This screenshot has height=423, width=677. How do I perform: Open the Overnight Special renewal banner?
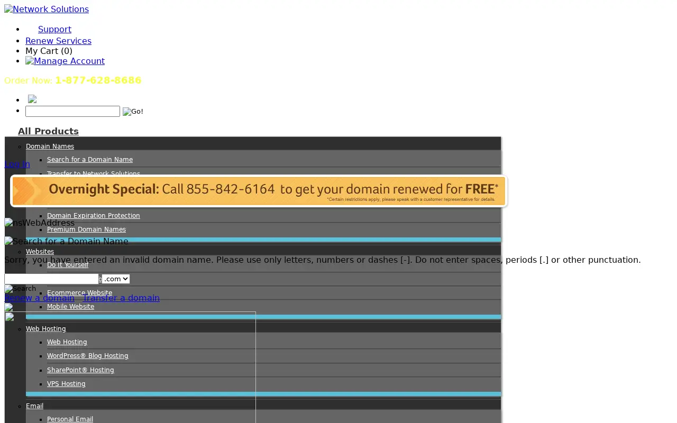(259, 191)
